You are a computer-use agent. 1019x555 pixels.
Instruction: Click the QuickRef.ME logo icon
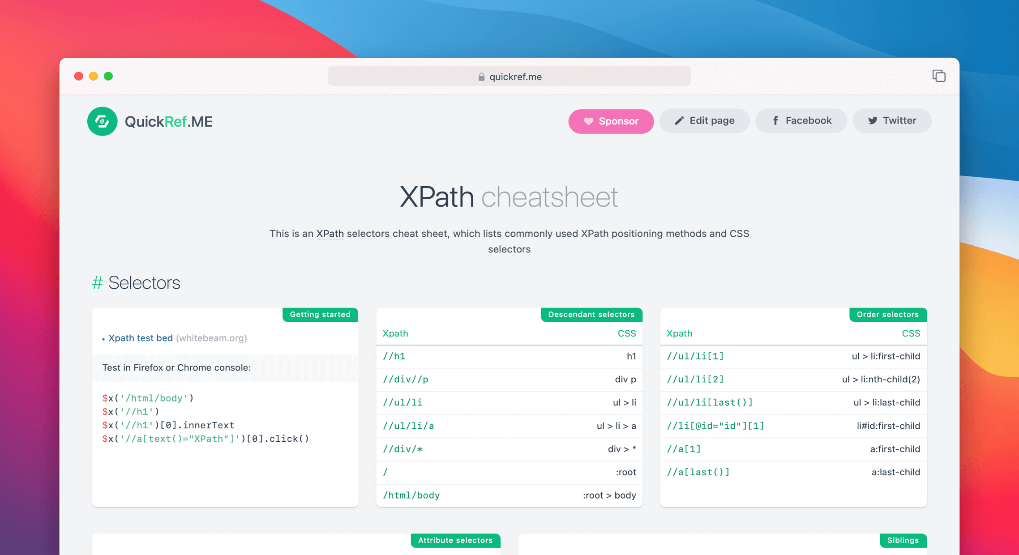coord(102,121)
